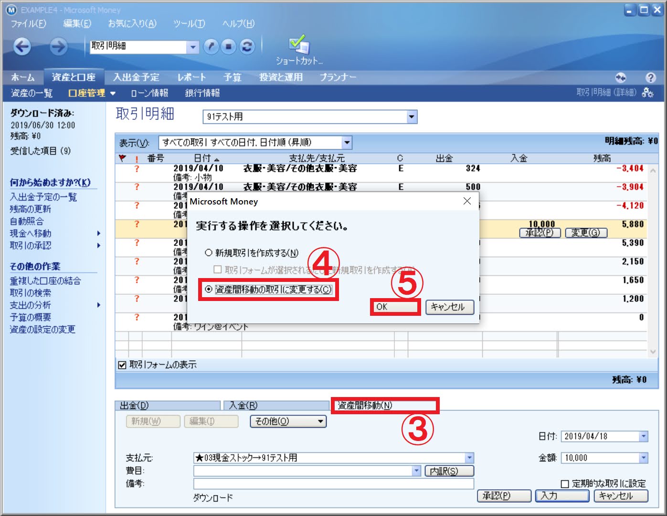Open the お気に入り(A) menu
Viewport: 667px width, 516px height.
click(x=132, y=23)
